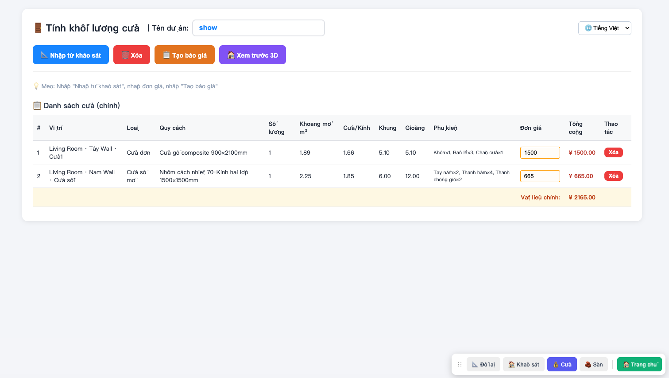The height and width of the screenshot is (378, 669).
Task: Click the accessories cell starting with Tay nắm×2
Action: coord(472,176)
